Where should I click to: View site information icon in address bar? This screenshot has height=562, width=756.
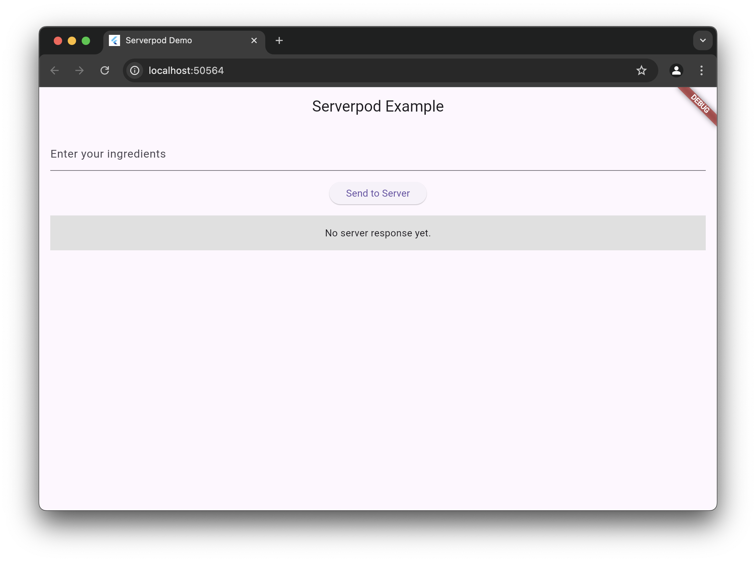(x=135, y=70)
